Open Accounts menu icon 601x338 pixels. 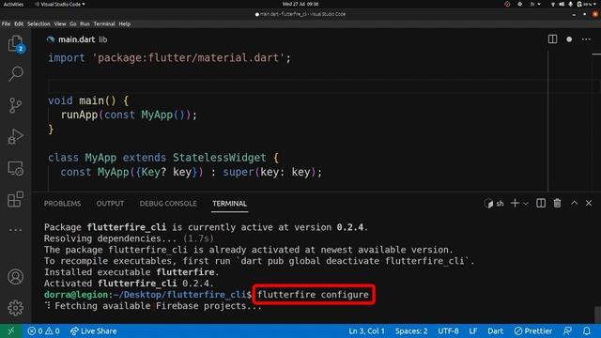point(15,277)
